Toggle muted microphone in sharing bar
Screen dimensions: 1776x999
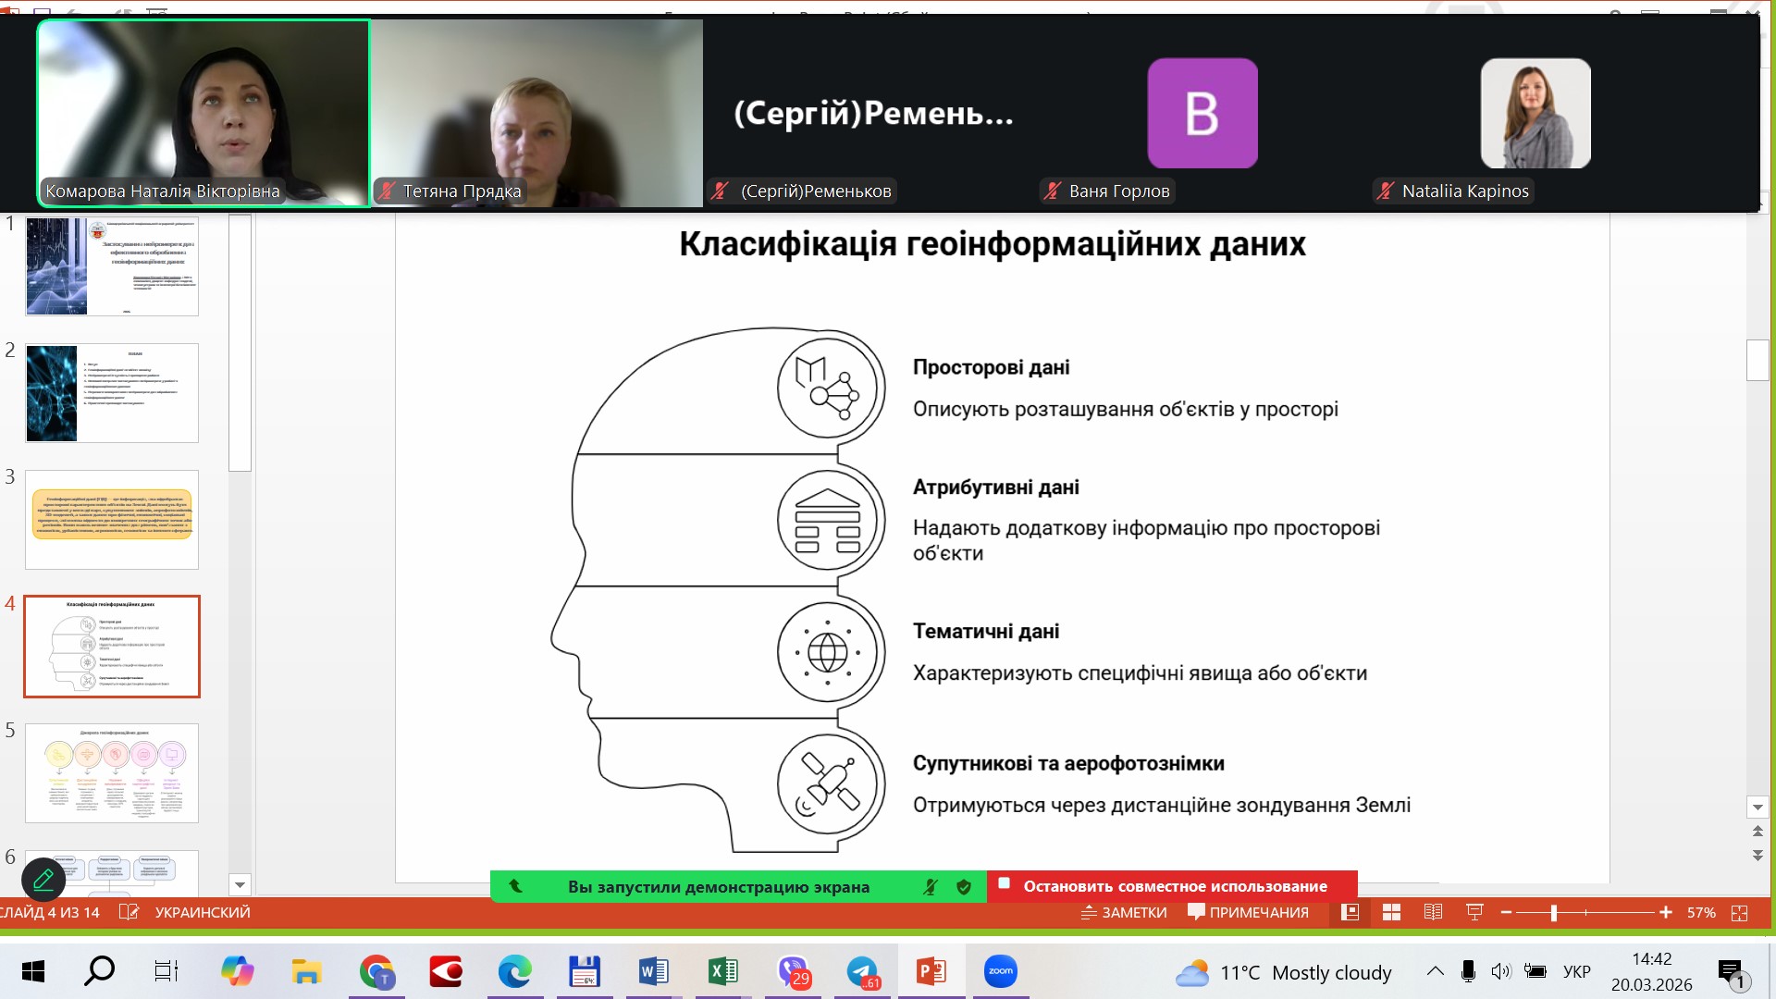(931, 887)
